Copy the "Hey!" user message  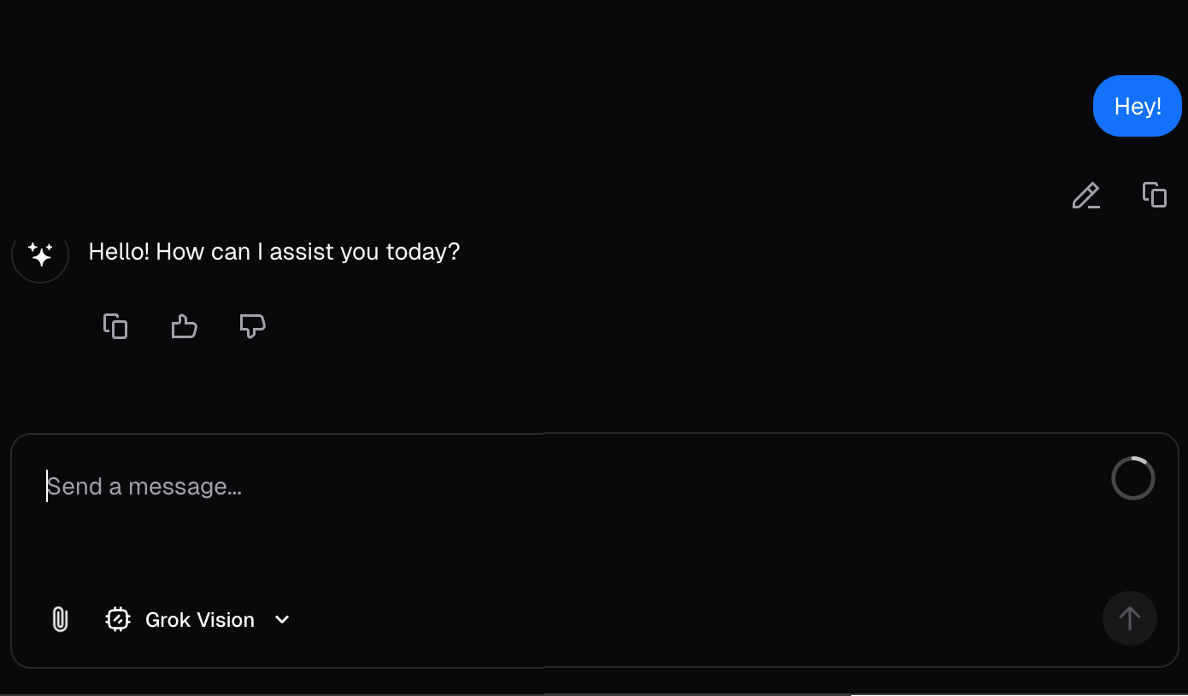point(1154,195)
